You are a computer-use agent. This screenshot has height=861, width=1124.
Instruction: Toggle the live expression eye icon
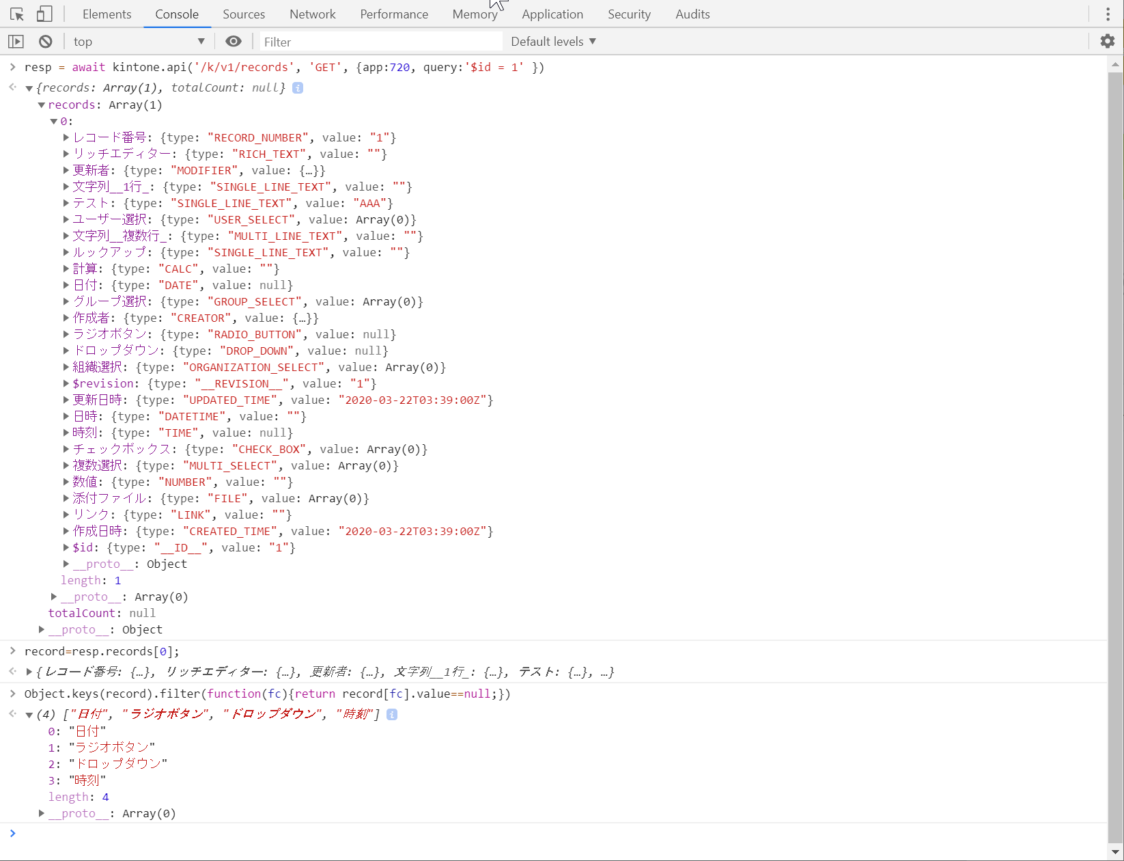click(234, 42)
